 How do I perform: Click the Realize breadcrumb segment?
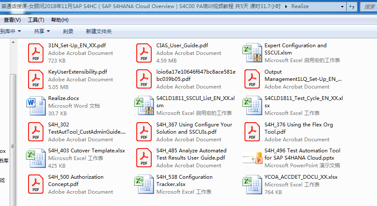(x=300, y=6)
